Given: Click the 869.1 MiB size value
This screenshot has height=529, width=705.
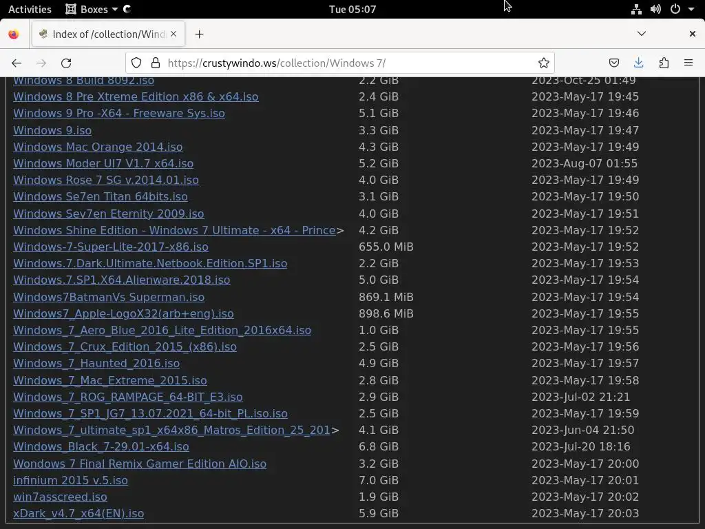Looking at the screenshot, I should [x=386, y=297].
